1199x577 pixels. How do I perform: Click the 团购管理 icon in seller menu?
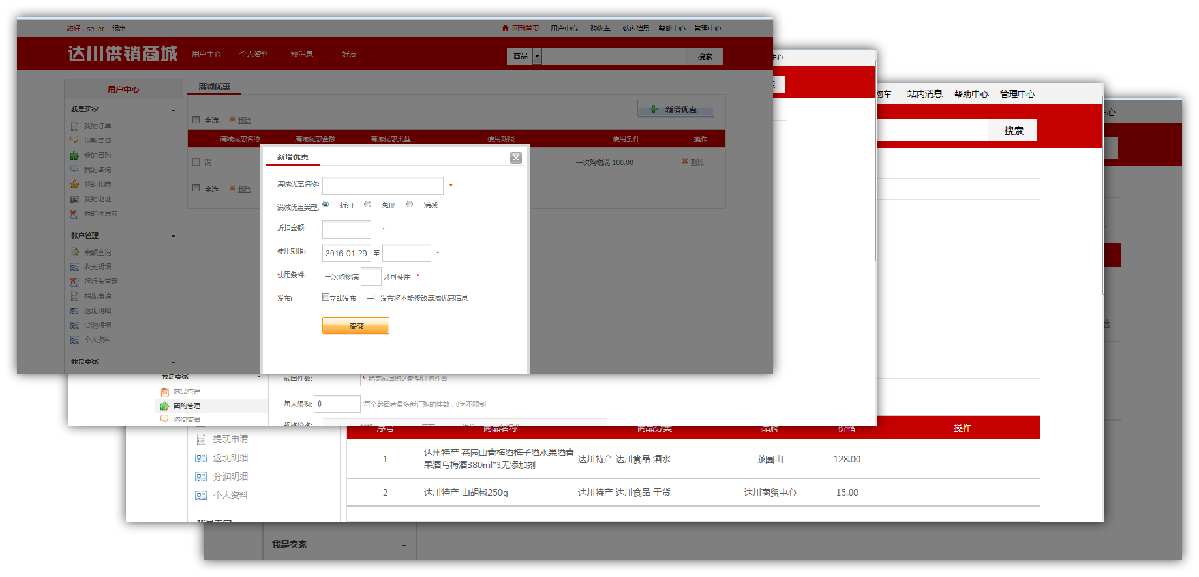pyautogui.click(x=164, y=406)
